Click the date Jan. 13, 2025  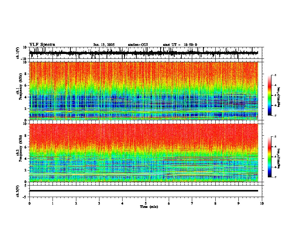click(x=104, y=45)
